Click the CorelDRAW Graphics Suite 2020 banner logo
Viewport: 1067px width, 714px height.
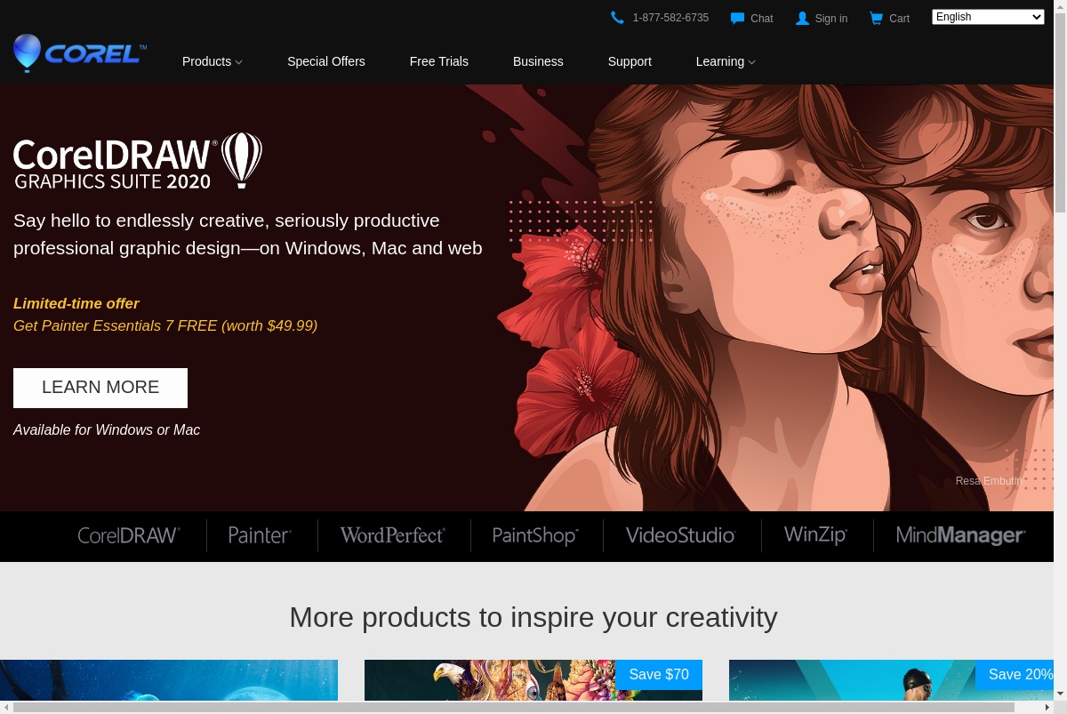click(x=138, y=161)
